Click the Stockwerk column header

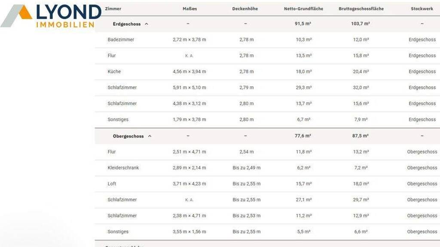pyautogui.click(x=422, y=9)
